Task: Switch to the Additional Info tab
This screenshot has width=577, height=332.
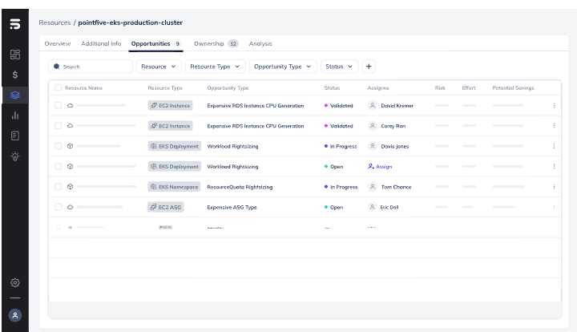Action: (x=101, y=43)
